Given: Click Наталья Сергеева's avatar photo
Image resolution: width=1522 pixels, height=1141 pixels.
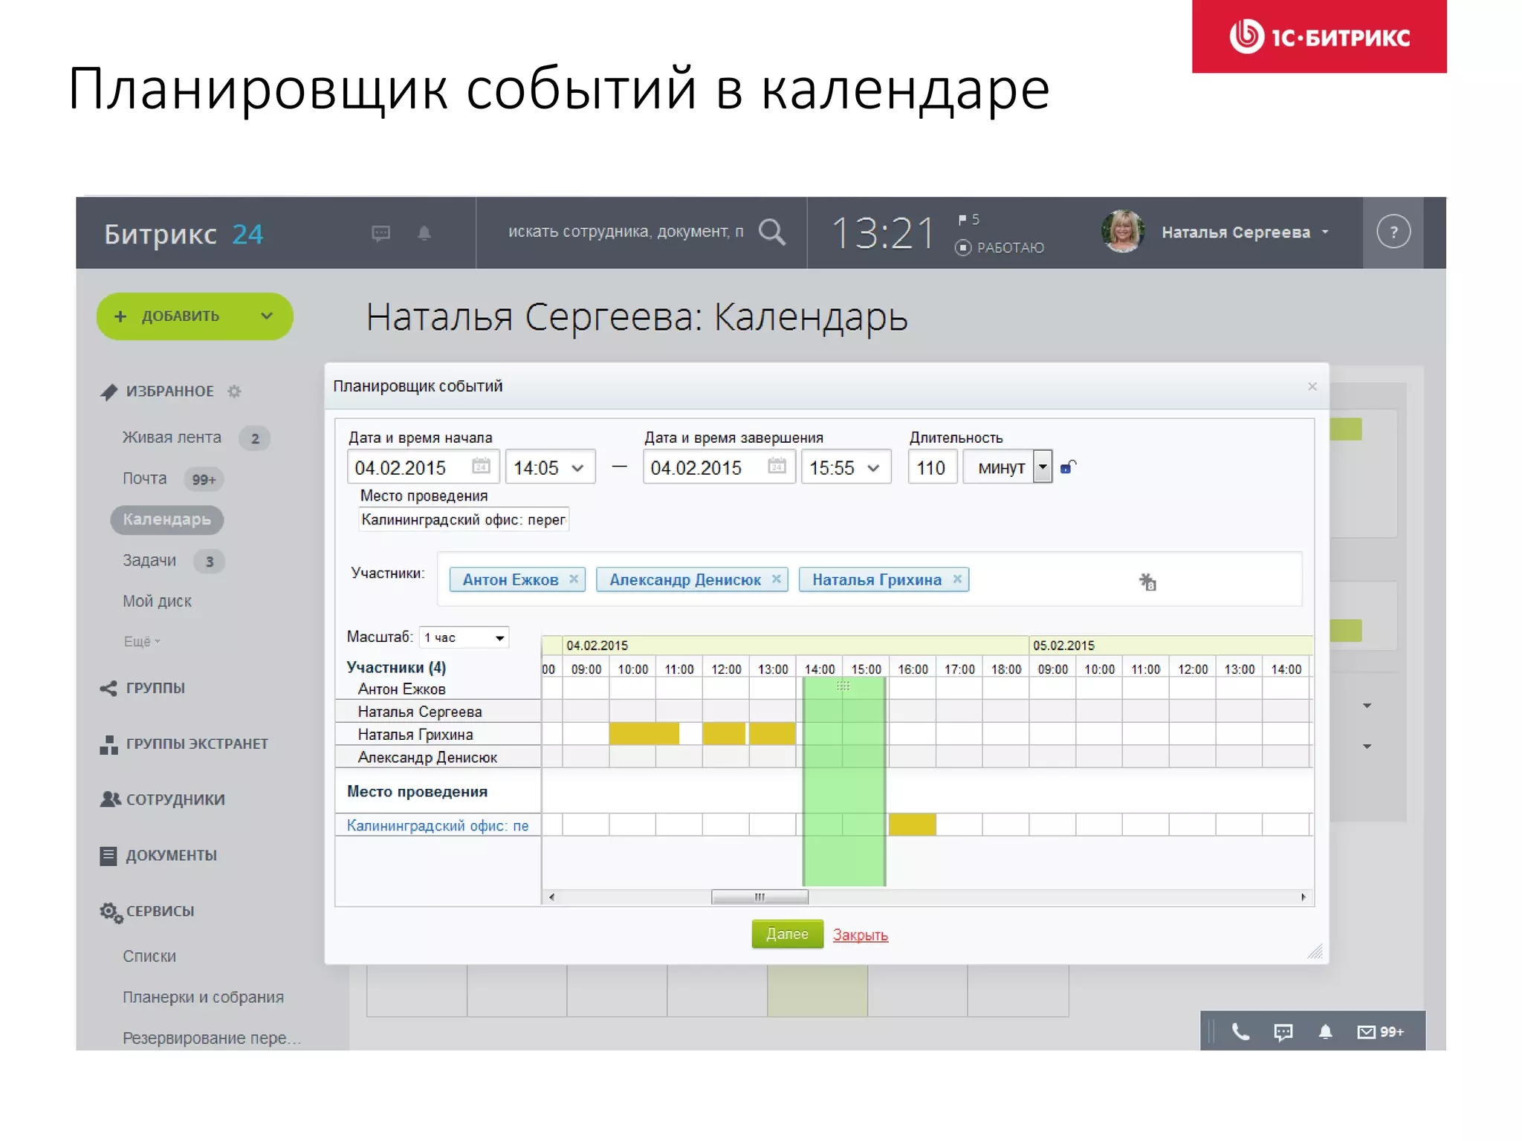Looking at the screenshot, I should 1122,232.
